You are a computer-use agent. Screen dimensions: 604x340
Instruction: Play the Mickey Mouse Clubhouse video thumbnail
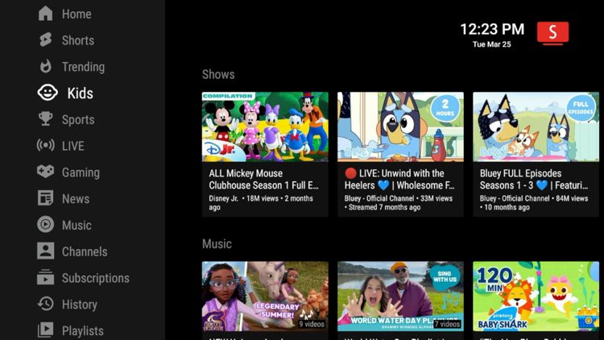pos(265,127)
